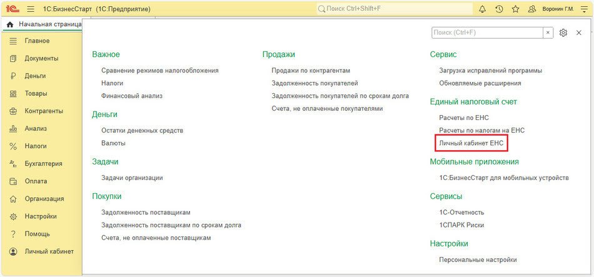The height and width of the screenshot is (277, 594).
Task: Open the service settings lines icon at top right
Action: coord(584,9)
